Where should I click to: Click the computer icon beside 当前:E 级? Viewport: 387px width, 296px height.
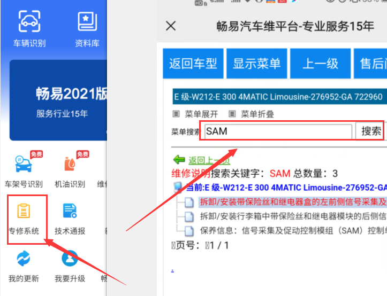pos(178,188)
